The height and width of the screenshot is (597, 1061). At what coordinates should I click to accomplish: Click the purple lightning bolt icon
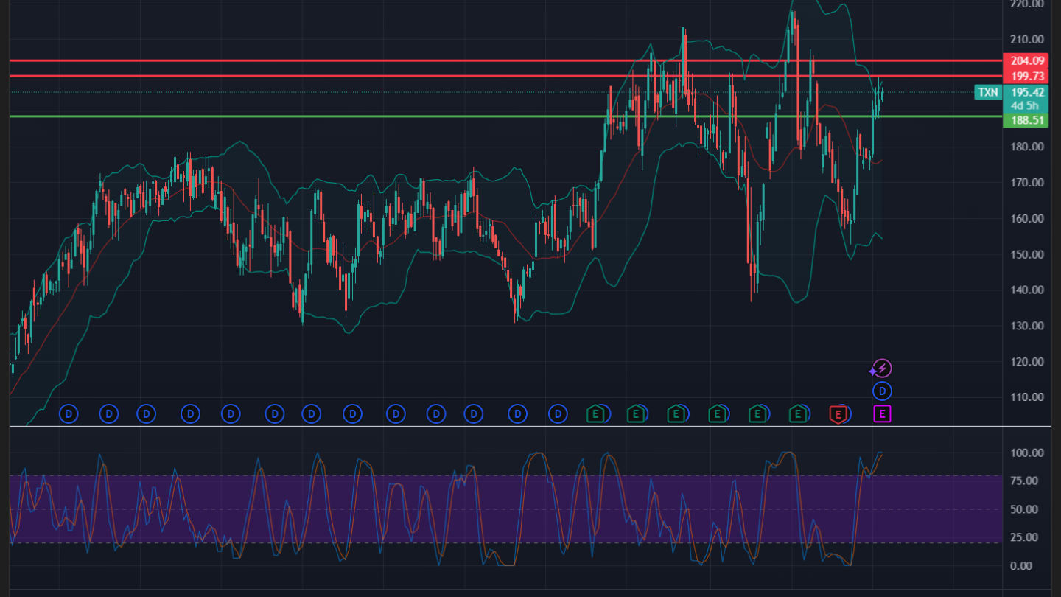[x=882, y=369]
